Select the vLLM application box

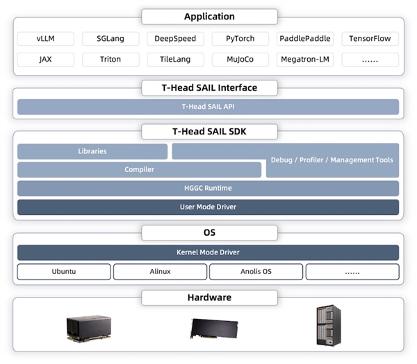(x=45, y=39)
